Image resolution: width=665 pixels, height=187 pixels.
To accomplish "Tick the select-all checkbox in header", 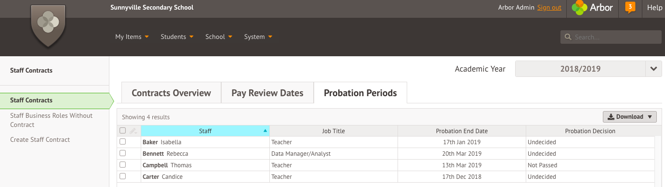I will (x=122, y=131).
